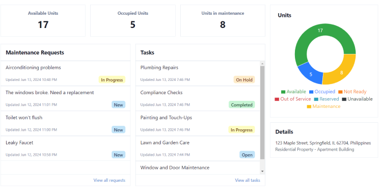Click the blue Occupied donut segment
This screenshot has height=196, width=382.
click(311, 74)
